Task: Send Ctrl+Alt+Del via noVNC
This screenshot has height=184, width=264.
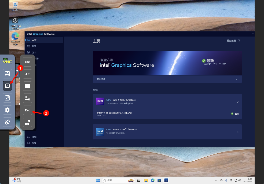Action: 27,122
